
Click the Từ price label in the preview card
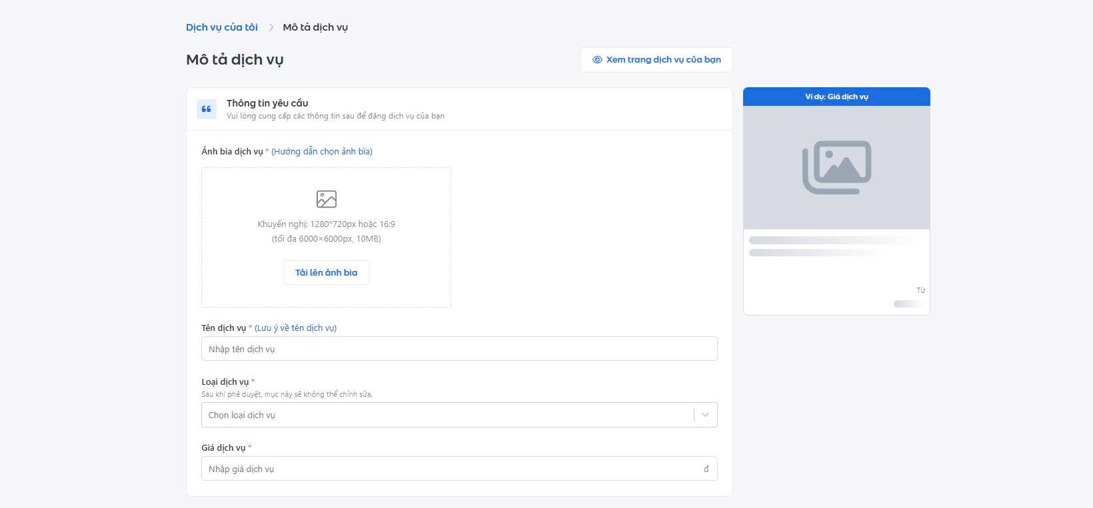[920, 290]
